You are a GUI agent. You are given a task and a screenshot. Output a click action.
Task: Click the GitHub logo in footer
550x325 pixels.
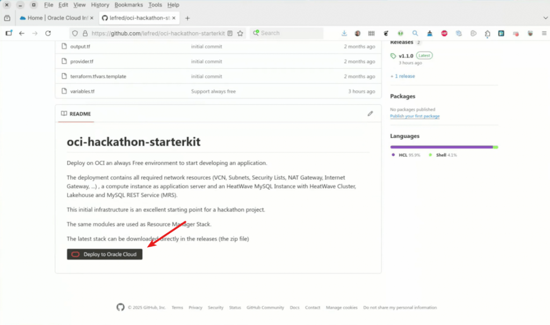click(x=120, y=307)
